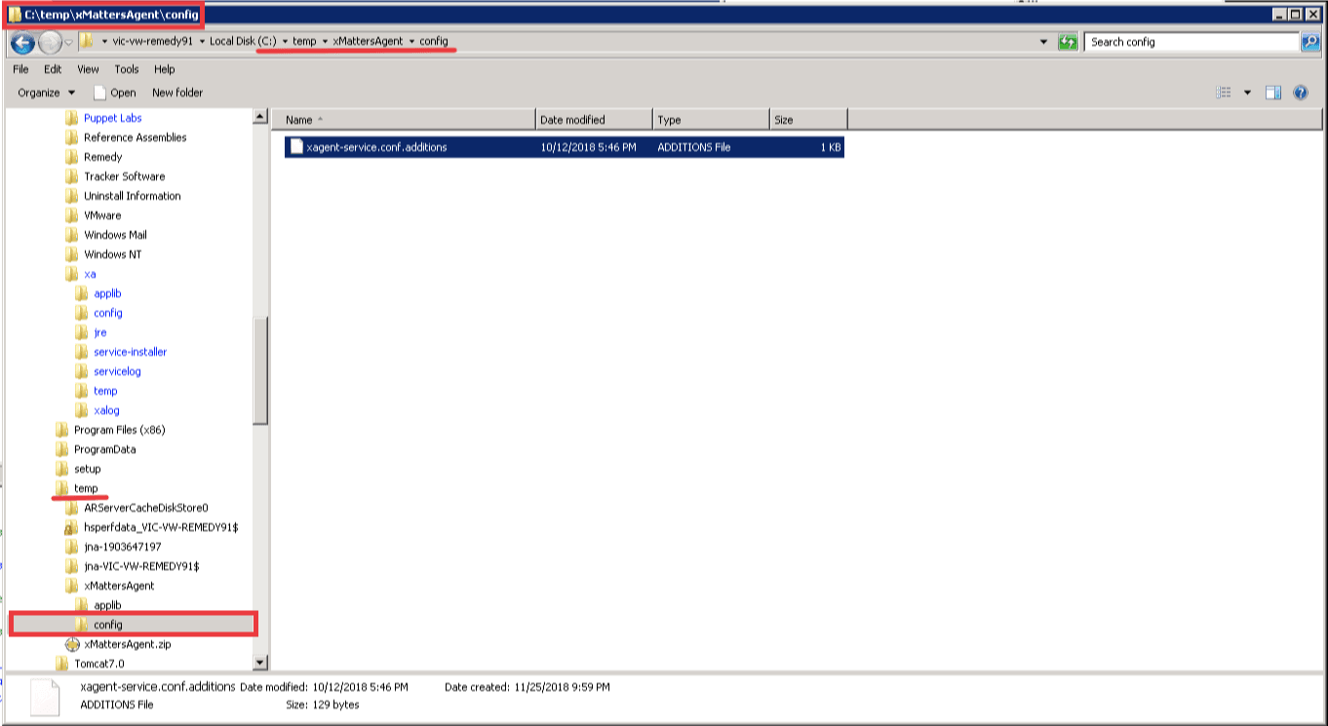Click the Forward navigation arrow button
The height and width of the screenshot is (726, 1328).
[x=50, y=43]
